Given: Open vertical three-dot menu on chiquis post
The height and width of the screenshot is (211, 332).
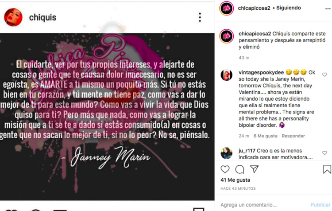Looking at the screenshot, I should [x=200, y=17].
